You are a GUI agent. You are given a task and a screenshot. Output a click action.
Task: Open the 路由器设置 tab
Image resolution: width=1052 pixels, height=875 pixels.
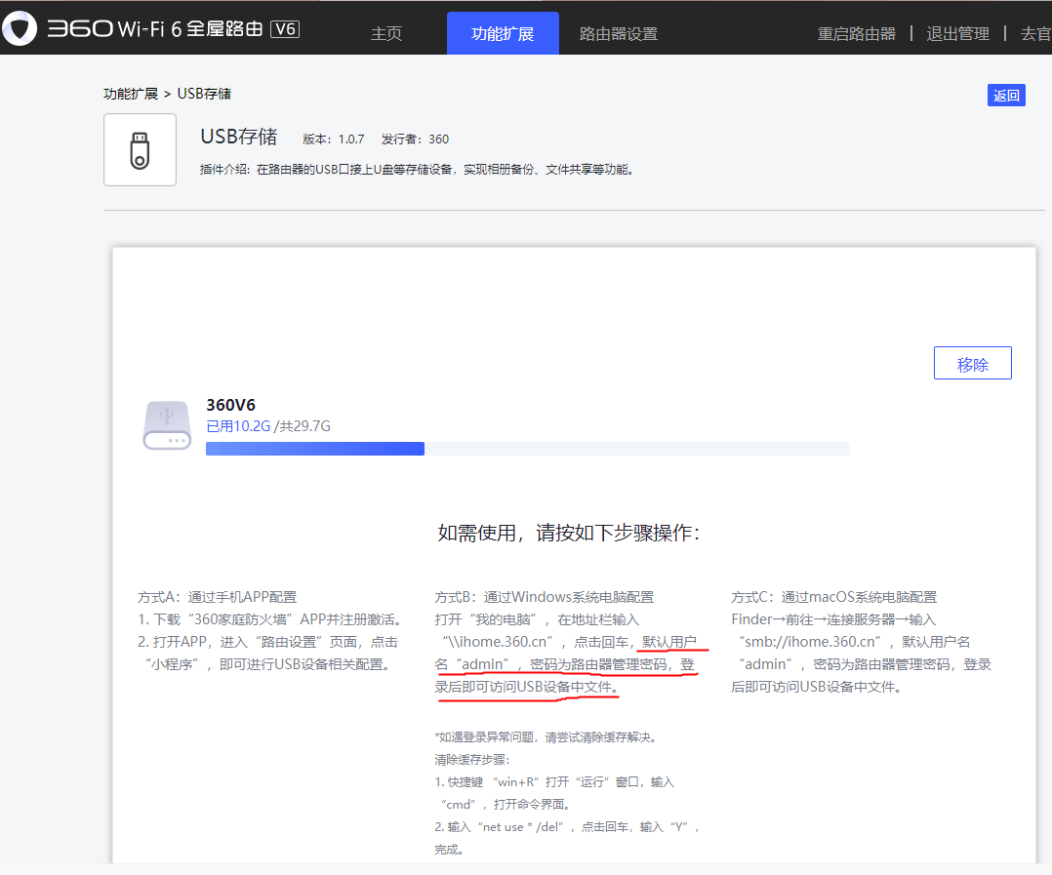pos(619,33)
